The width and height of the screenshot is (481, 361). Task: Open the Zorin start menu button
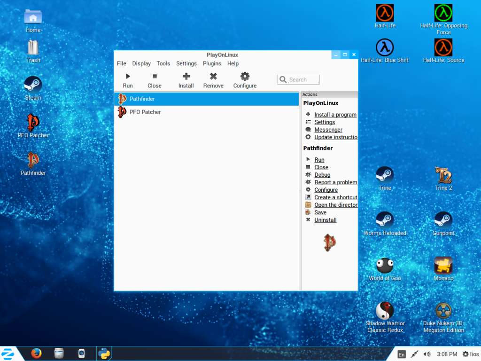pos(8,353)
